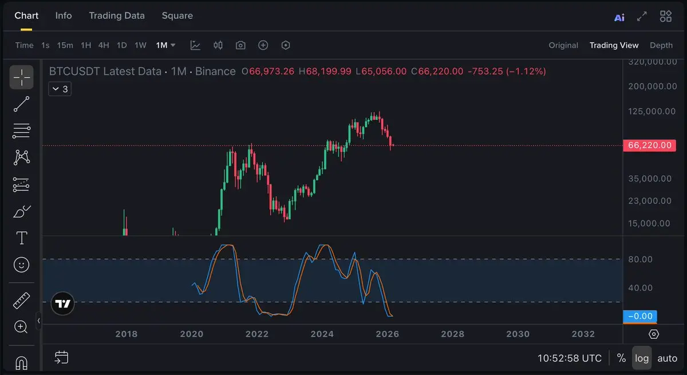Open the go to date calendar icon

click(61, 358)
